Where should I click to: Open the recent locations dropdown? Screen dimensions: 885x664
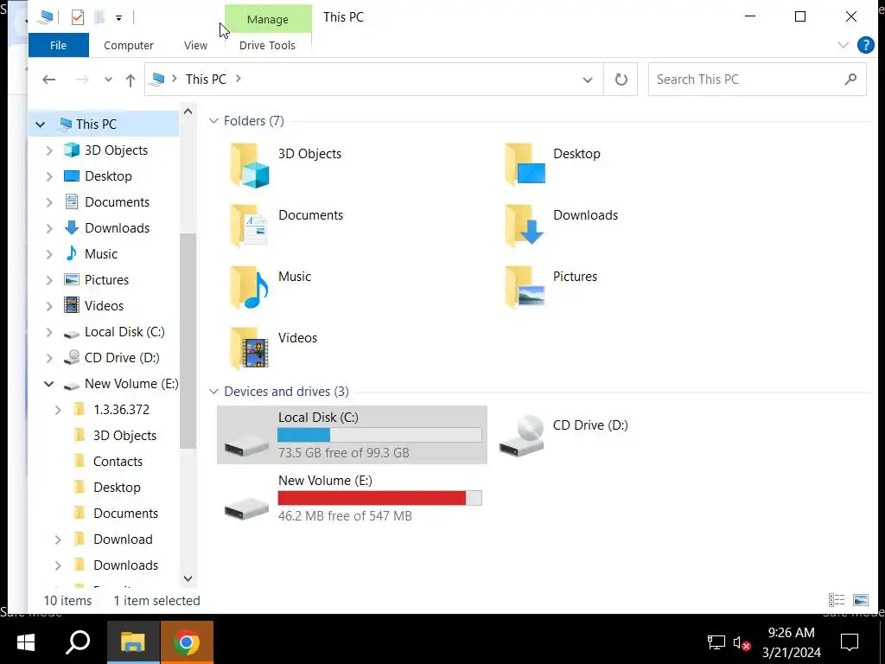point(108,80)
